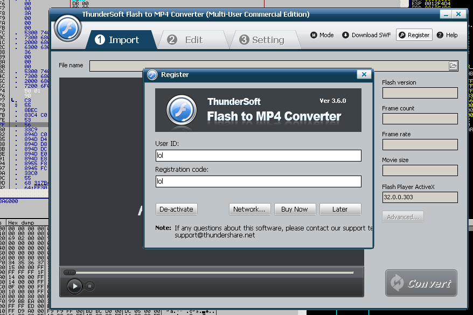Click the Network... button
The width and height of the screenshot is (473, 315).
point(249,209)
